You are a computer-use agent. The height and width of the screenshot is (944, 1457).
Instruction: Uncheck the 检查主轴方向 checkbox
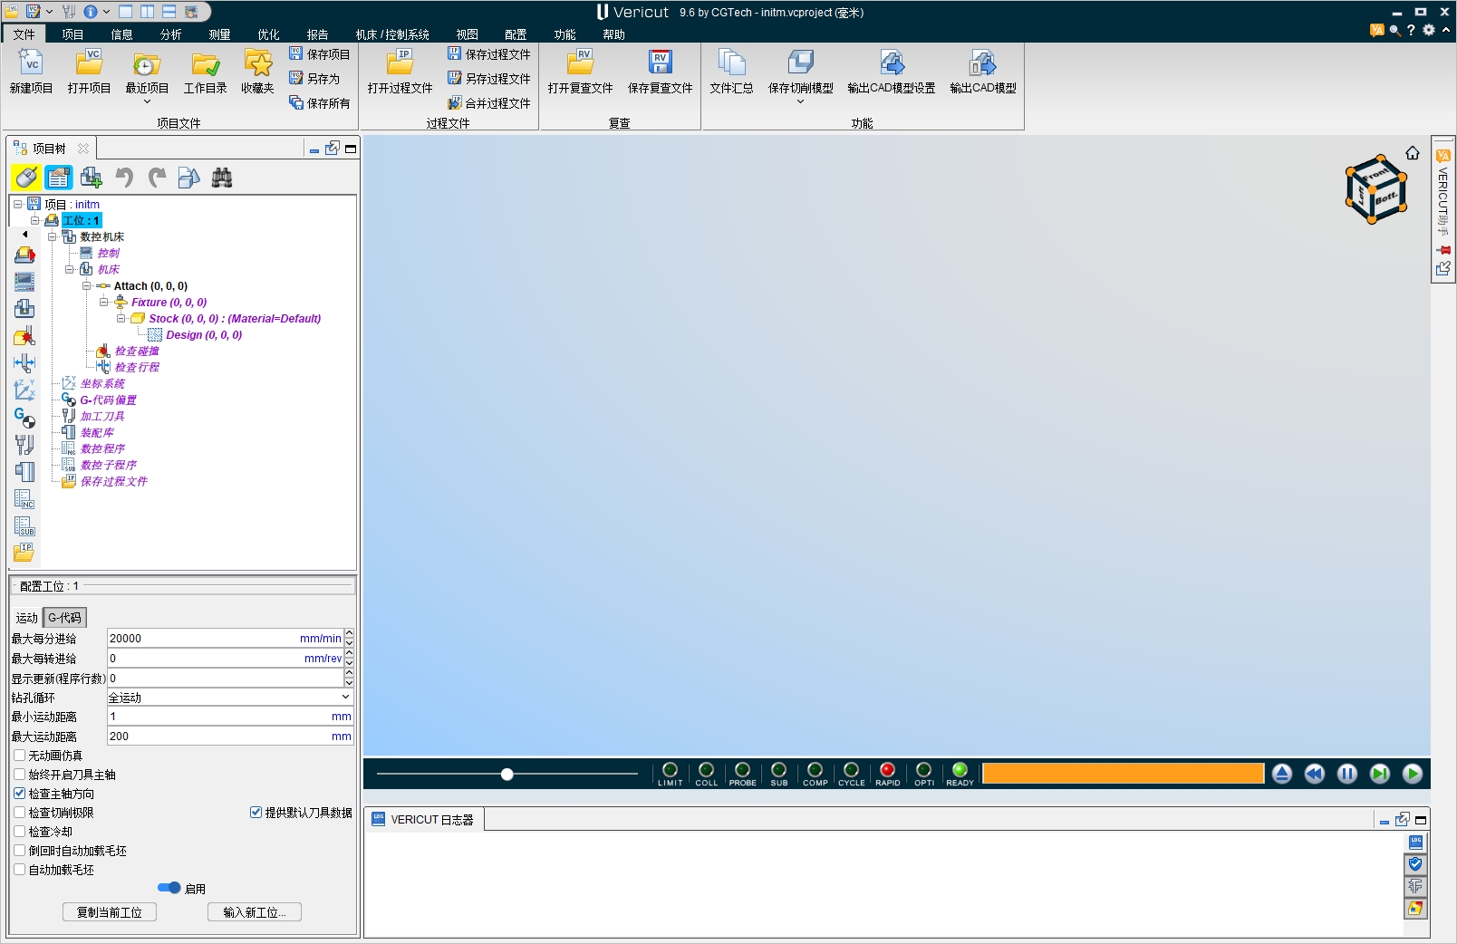[20, 793]
